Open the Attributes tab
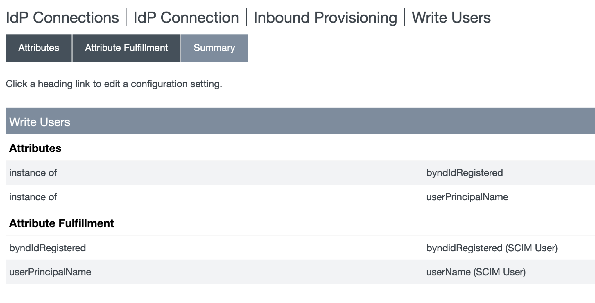The height and width of the screenshot is (303, 595). (39, 48)
